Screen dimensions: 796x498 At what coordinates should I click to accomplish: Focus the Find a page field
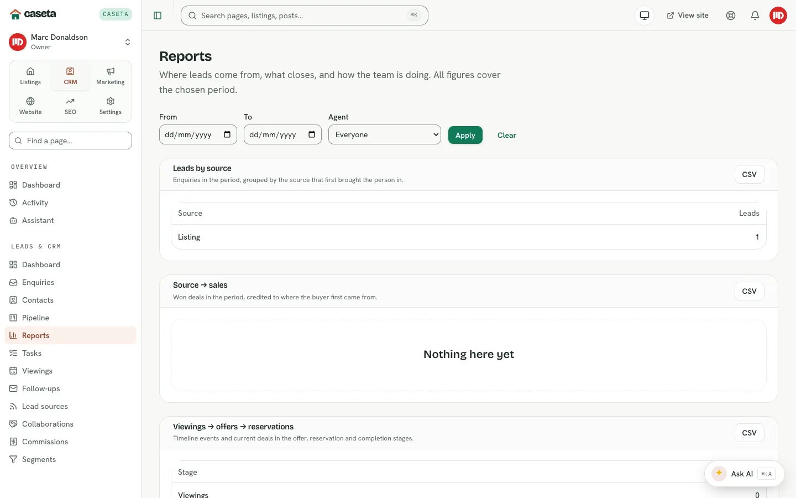point(70,141)
